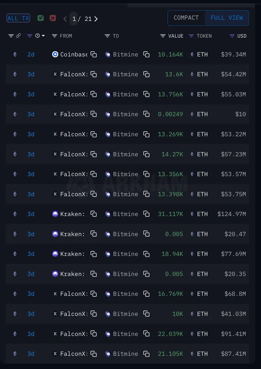Open the time sort dropdown arrow
The image size is (261, 369).
click(43, 36)
